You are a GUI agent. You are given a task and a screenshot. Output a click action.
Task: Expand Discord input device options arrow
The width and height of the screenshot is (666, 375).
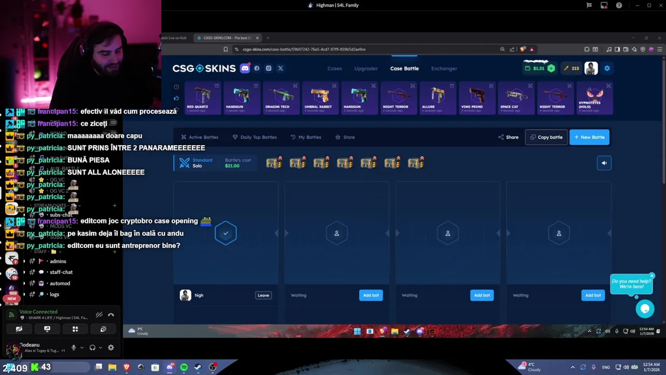click(x=82, y=347)
